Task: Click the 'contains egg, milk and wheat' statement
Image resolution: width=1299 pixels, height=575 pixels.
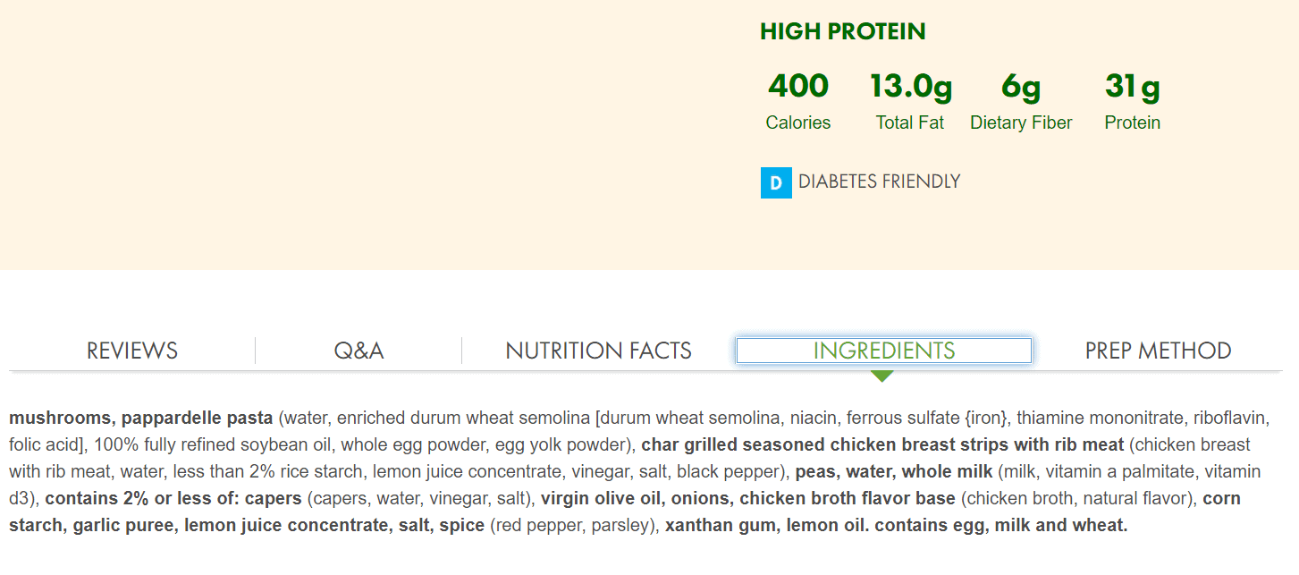Action: [1000, 525]
